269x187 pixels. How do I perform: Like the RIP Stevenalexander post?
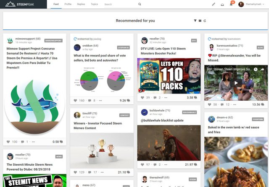click(x=209, y=104)
